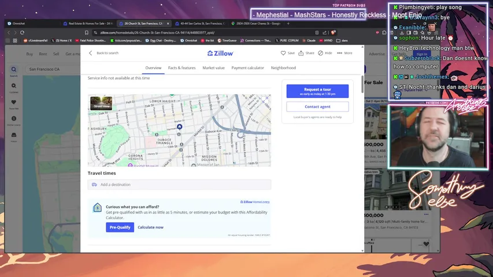The image size is (493, 277).
Task: Switch to Real Estate & Homes For Sale tab
Action: pos(88,24)
